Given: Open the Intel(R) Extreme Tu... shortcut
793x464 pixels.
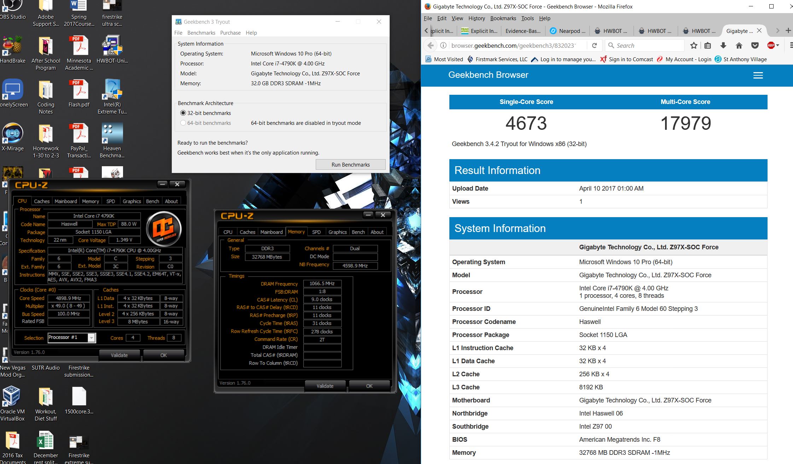Looking at the screenshot, I should [x=112, y=97].
